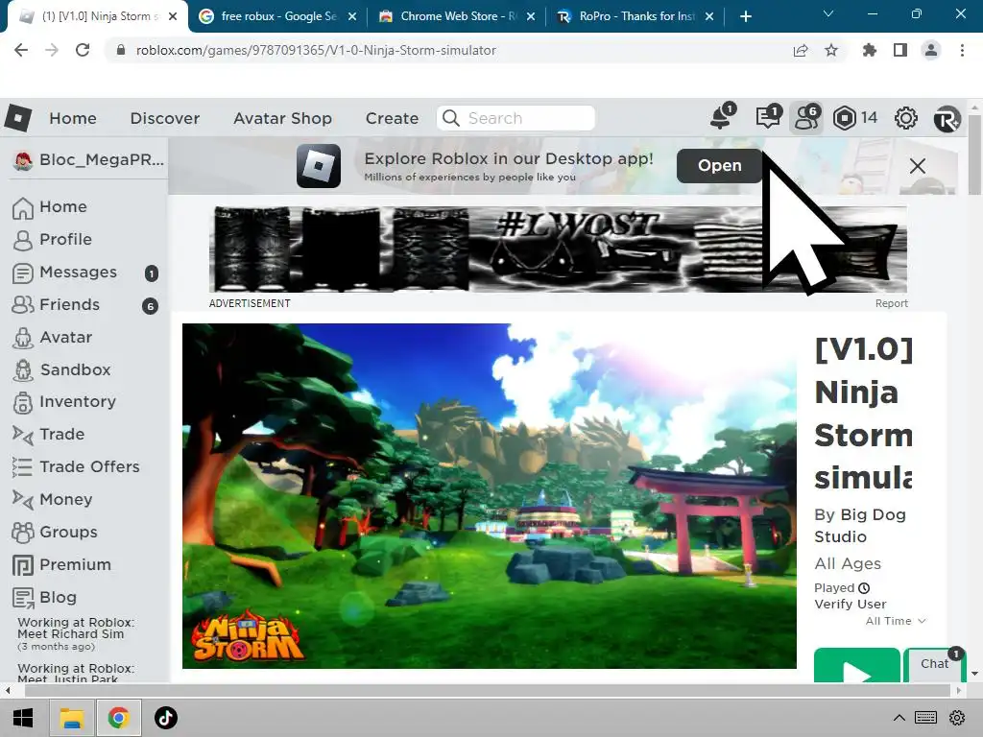Click the Ninja Storm game thumbnail
This screenshot has width=983, height=737.
click(x=489, y=496)
